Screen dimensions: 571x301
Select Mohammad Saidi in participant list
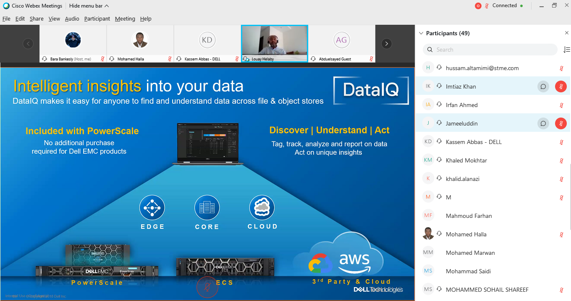[492, 271]
